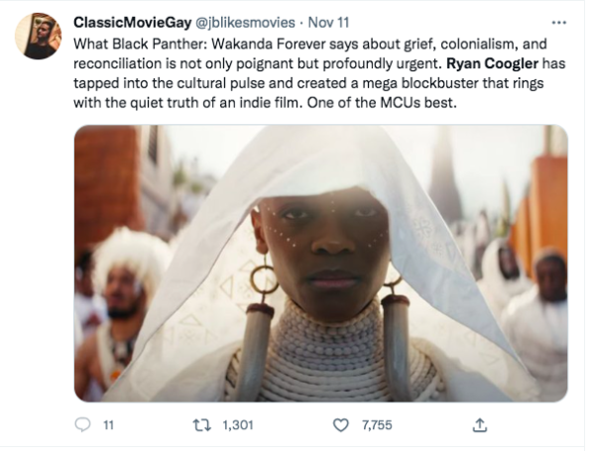This screenshot has height=451, width=590.
Task: Open the @jblikesmovies handle link
Action: 244,23
